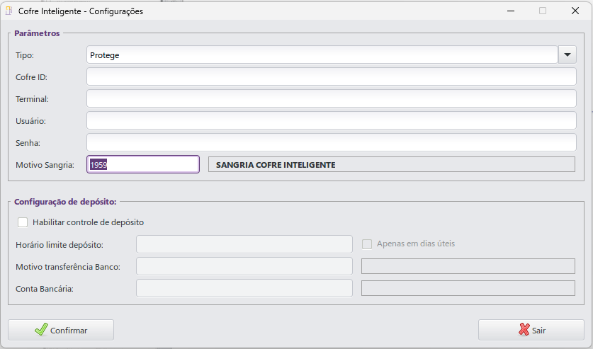Click the SANGRIA COFRE INTELIGENTE description box
The width and height of the screenshot is (593, 349).
click(391, 164)
